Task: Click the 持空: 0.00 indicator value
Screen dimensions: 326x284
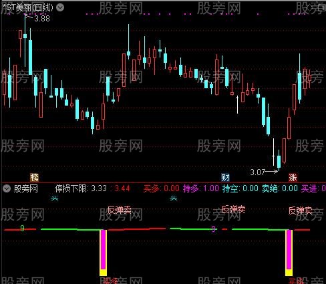Action: pos(240,188)
